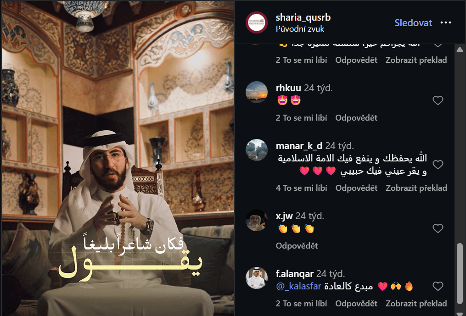
Task: Open x.jw's profile avatar
Action: coord(257,220)
